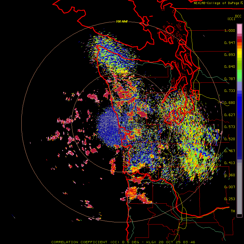Click the 0.573 scale value
Image resolution: width=244 pixels, height=244 pixels.
point(230,127)
